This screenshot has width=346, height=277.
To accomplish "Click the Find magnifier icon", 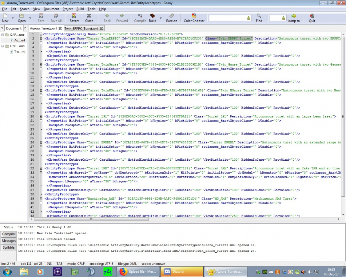I will click(x=259, y=16).
